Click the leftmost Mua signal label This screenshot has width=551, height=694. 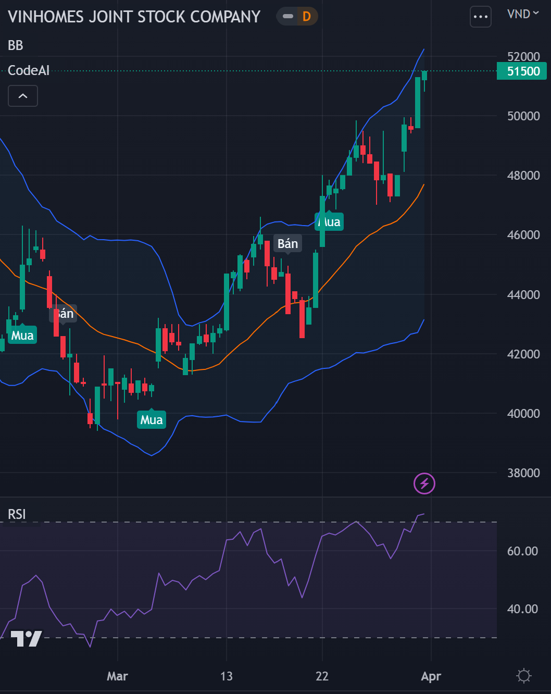coord(22,335)
